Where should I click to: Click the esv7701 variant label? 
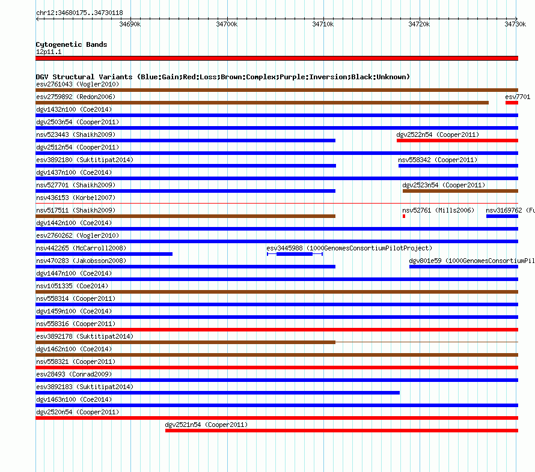pos(518,97)
